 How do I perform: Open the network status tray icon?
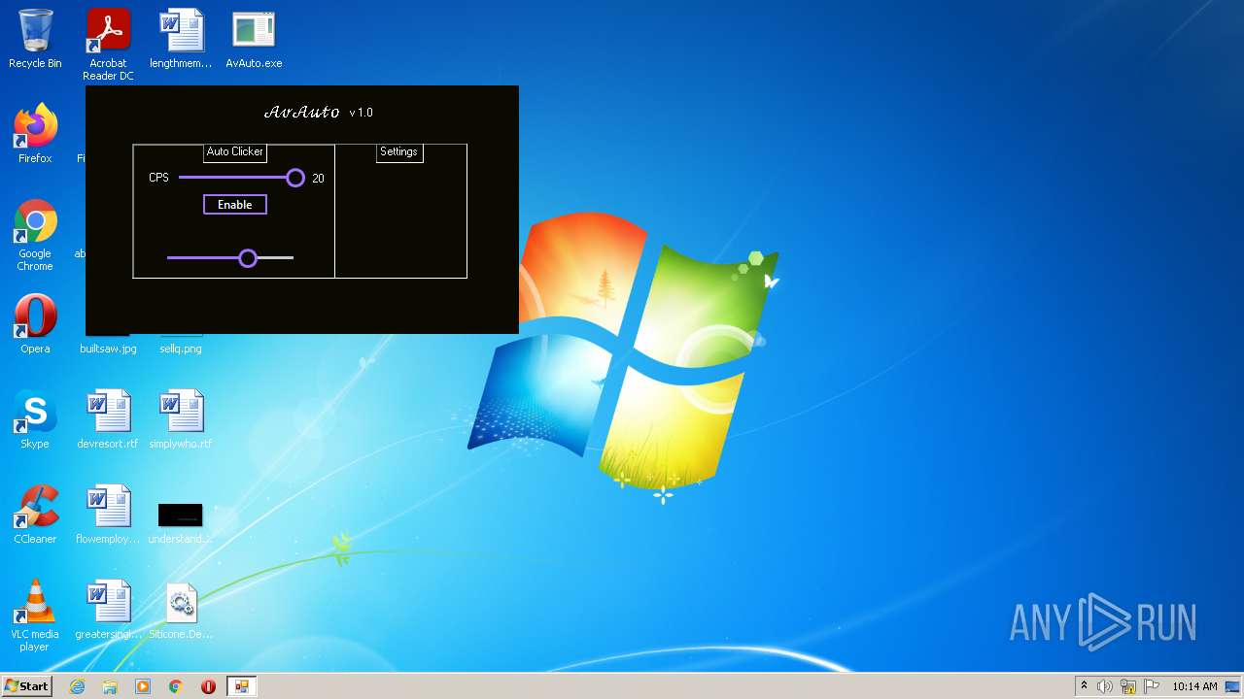[1128, 686]
